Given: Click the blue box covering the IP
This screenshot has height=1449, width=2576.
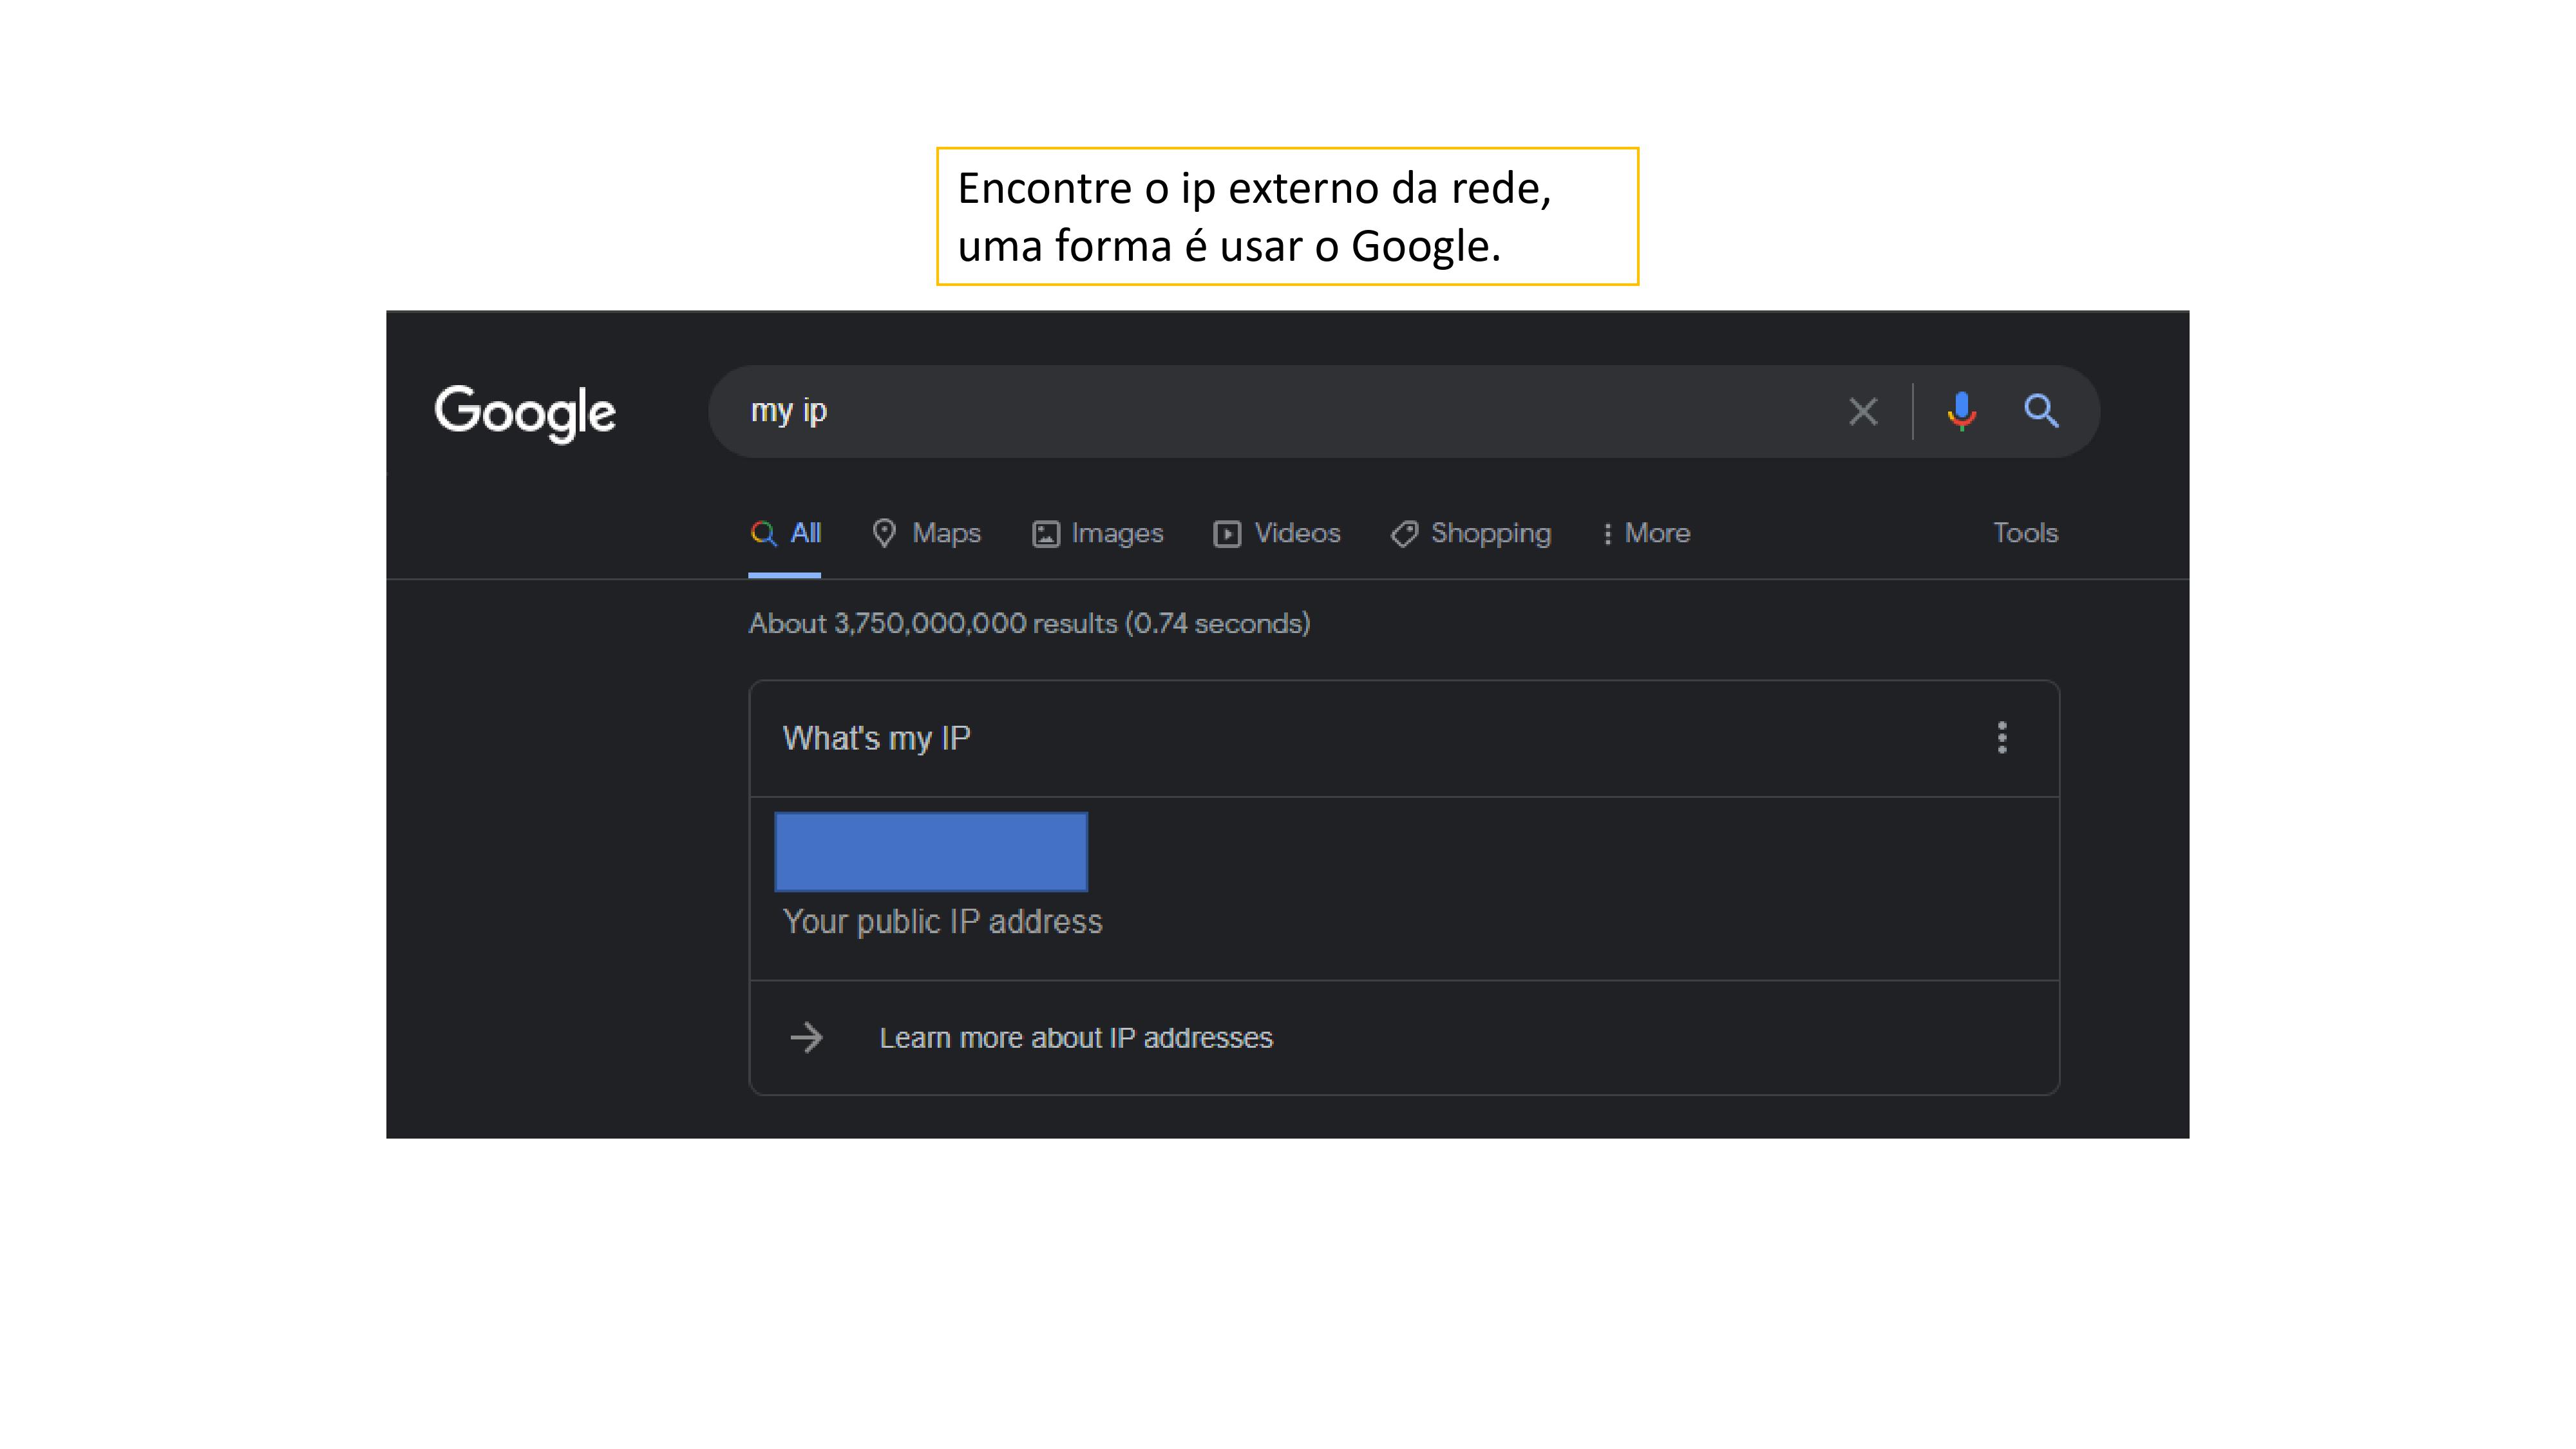Looking at the screenshot, I should pos(931,852).
